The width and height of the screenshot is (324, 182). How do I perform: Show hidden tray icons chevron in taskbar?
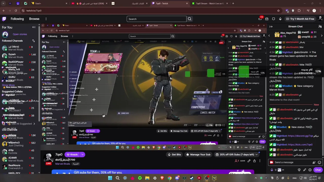(256, 178)
